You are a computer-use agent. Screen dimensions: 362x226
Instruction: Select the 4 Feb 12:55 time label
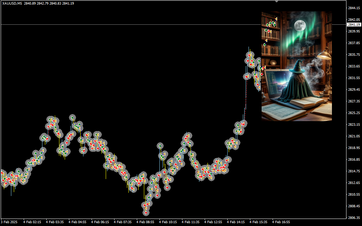(x=213, y=222)
